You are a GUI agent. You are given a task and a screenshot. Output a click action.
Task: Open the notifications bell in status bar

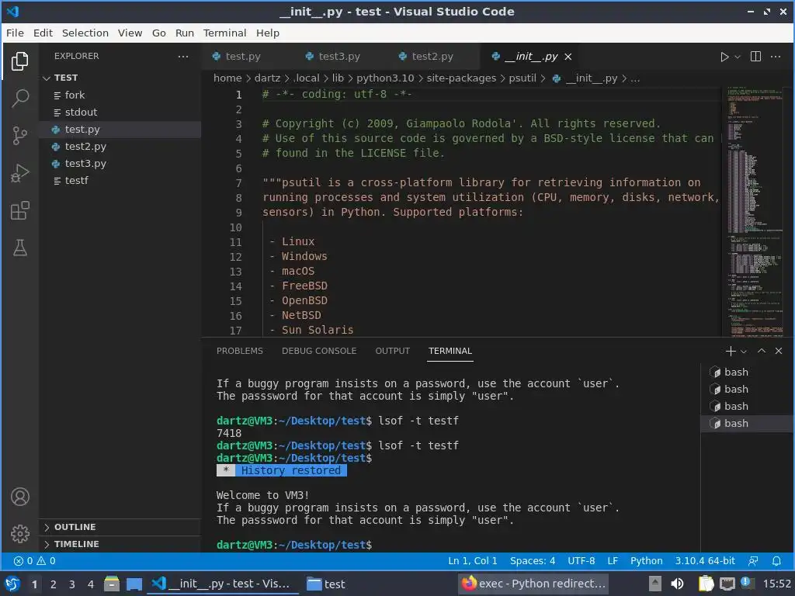coord(776,560)
